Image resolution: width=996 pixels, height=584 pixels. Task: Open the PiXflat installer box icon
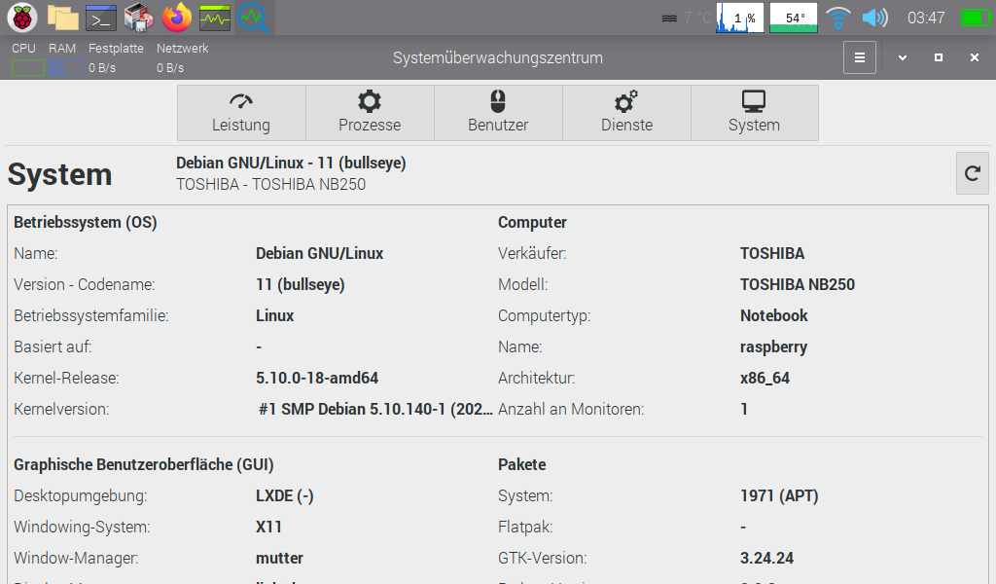[138, 18]
